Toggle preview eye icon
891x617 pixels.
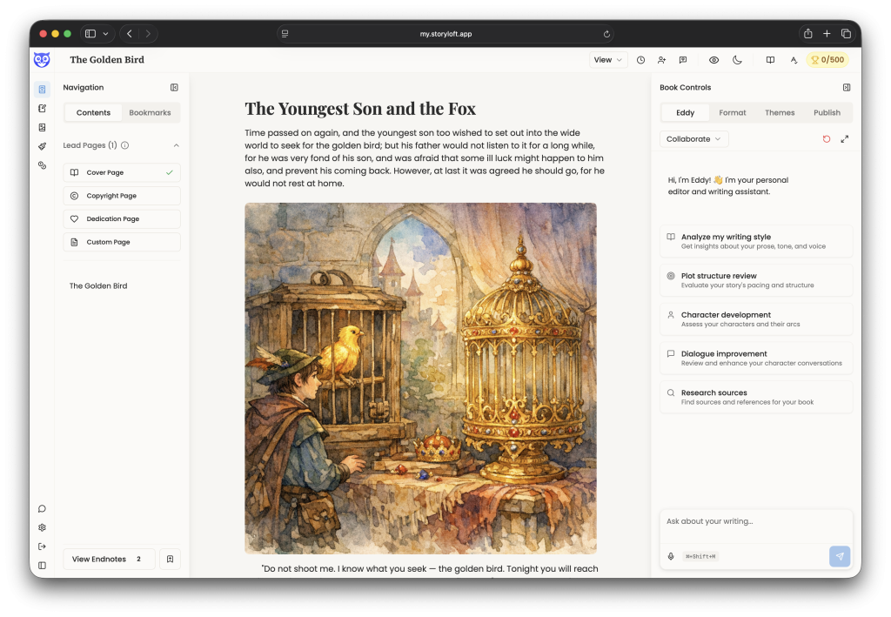click(x=713, y=60)
